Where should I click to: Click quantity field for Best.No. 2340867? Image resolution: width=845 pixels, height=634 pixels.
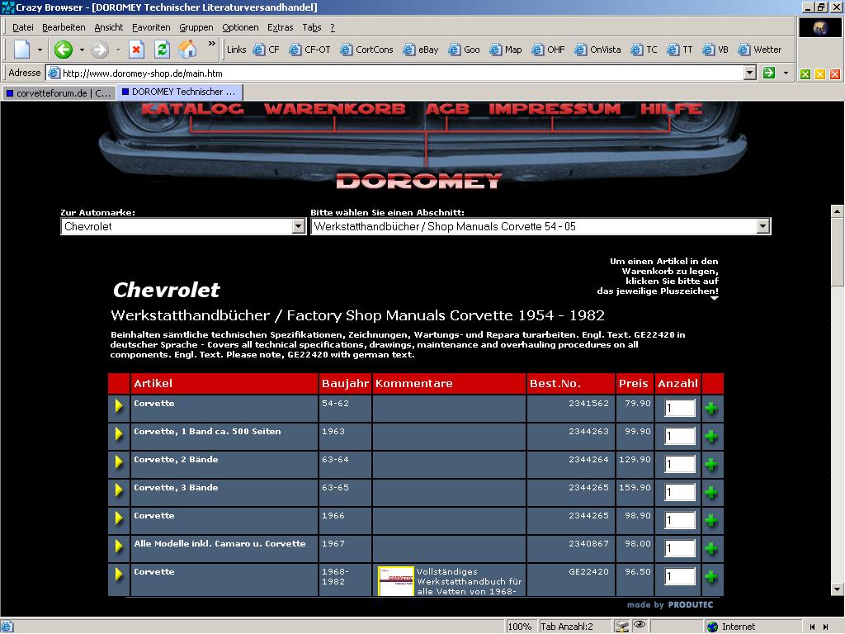pyautogui.click(x=680, y=548)
